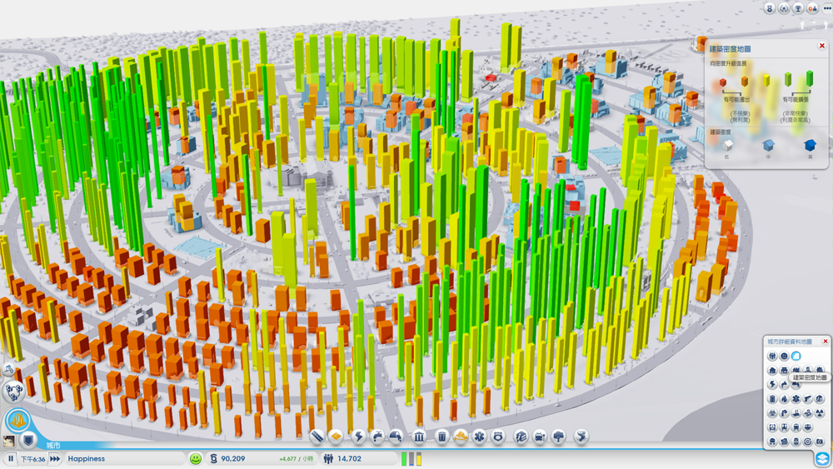Show the population data map
This screenshot has width=833, height=469.
click(772, 356)
